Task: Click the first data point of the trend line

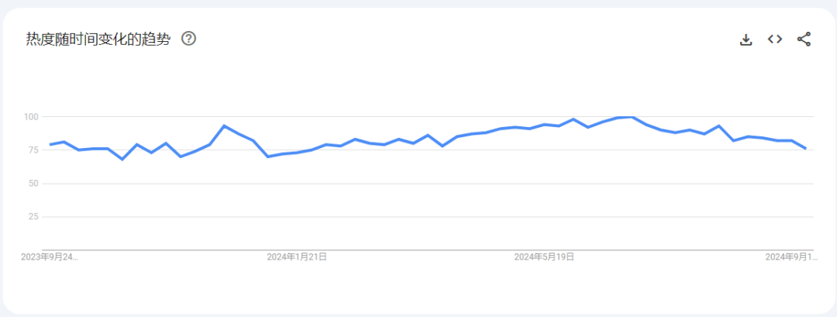Action: click(x=50, y=145)
